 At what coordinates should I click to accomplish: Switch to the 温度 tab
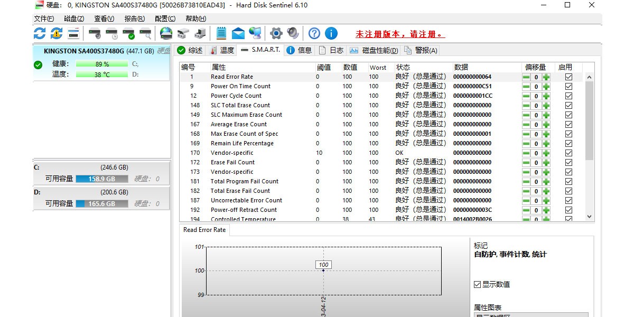click(x=221, y=50)
